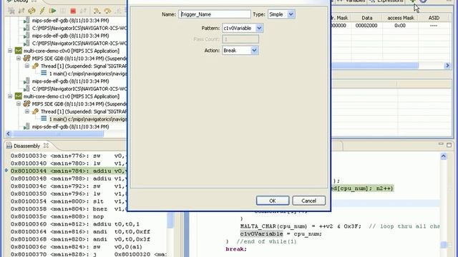Switch to the Expressions tab
Viewport: 458px width, 257px height.
[x=387, y=1]
